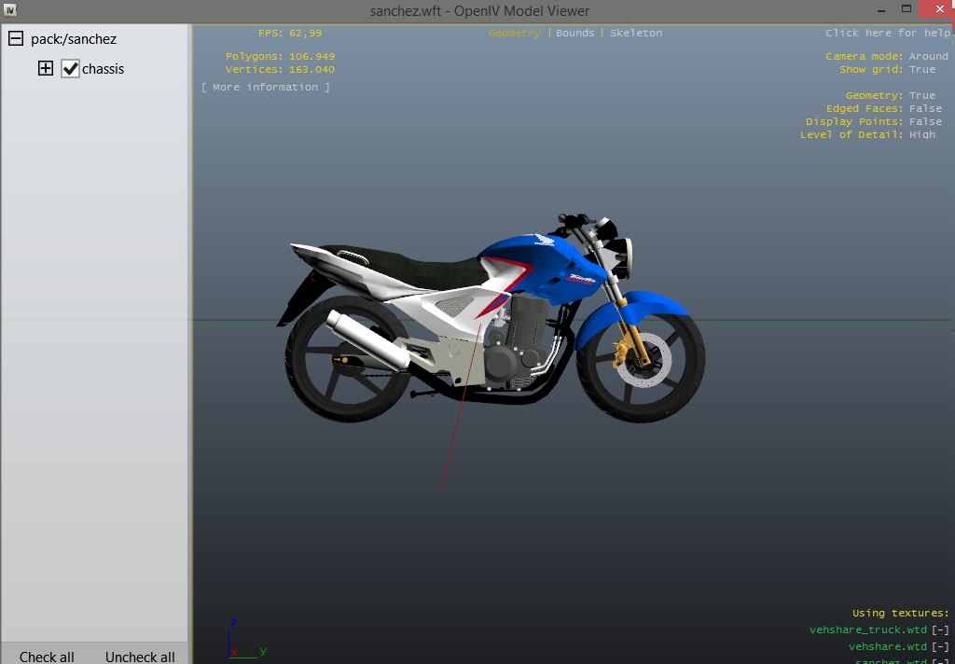Expand the chassis tree node

(46, 68)
